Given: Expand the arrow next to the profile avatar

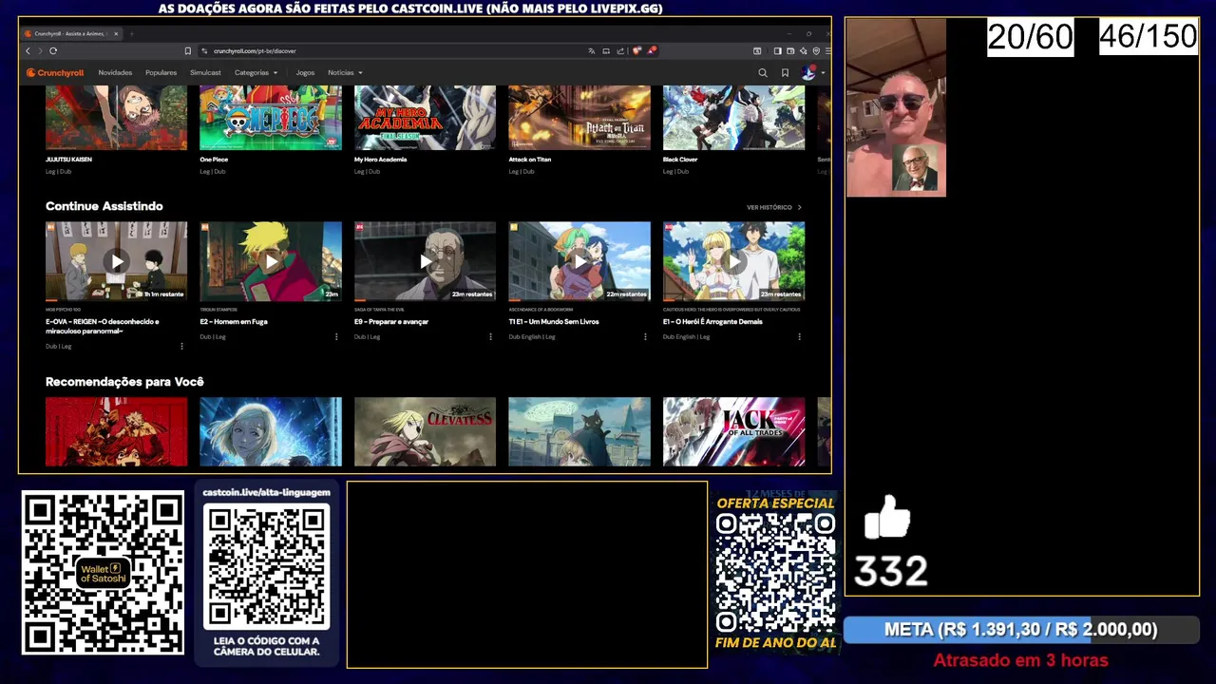Looking at the screenshot, I should pyautogui.click(x=822, y=73).
